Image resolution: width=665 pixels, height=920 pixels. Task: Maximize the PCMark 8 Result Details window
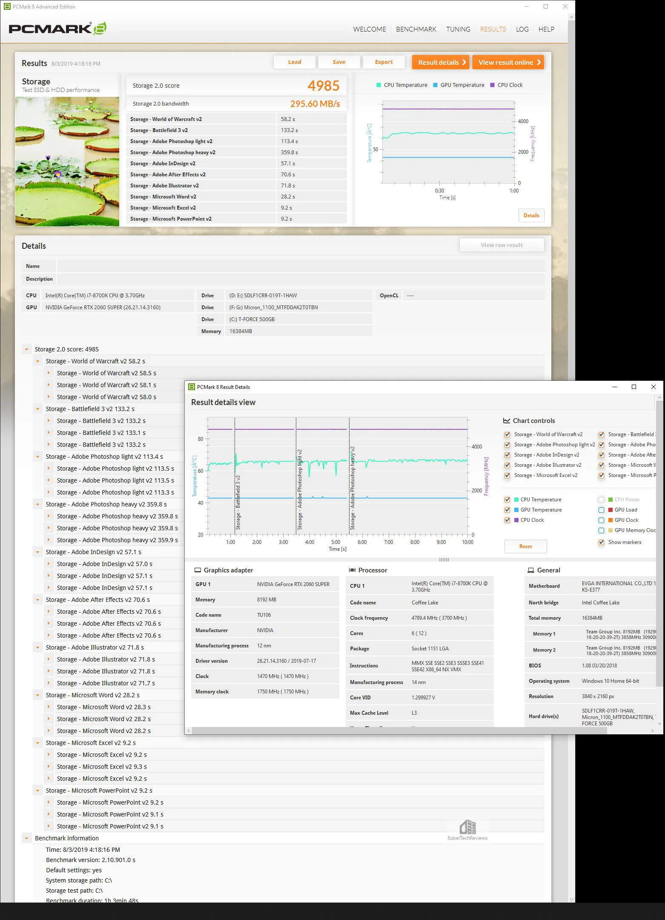click(634, 387)
